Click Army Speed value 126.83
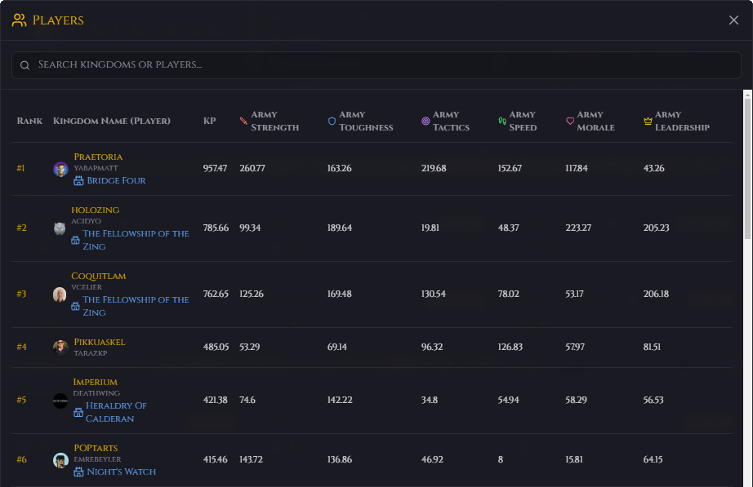Image resolution: width=753 pixels, height=487 pixels. [510, 347]
